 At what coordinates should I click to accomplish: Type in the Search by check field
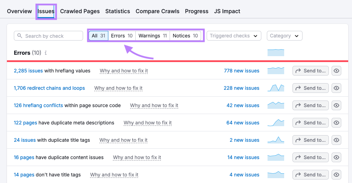(x=52, y=36)
